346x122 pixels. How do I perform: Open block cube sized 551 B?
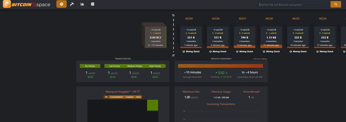click(218, 37)
